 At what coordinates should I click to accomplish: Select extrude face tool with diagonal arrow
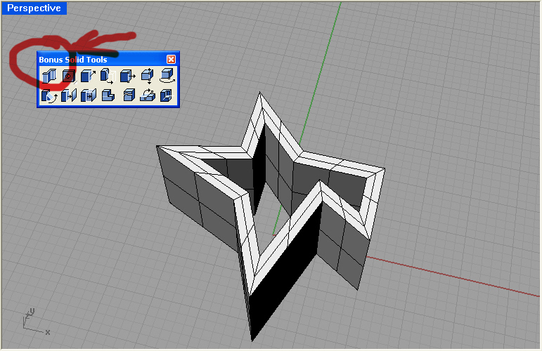coord(88,76)
